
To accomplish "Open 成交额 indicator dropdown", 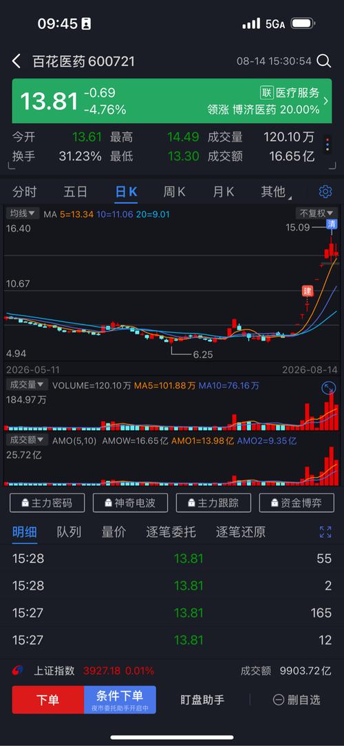I will pyautogui.click(x=27, y=440).
